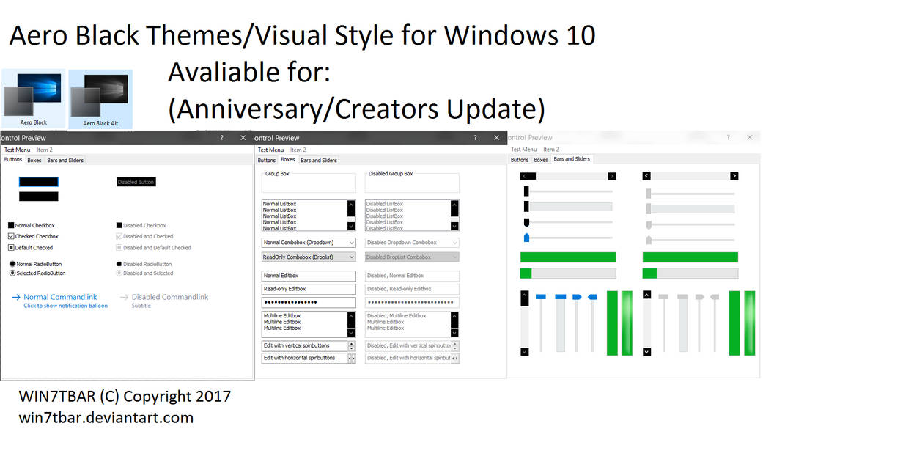914x470 pixels.
Task: Click the Disabled and Checked checkbox
Action: [119, 237]
